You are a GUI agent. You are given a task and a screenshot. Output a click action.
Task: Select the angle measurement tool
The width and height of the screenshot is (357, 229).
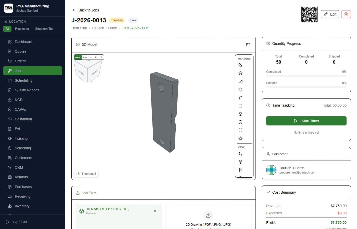pos(240,81)
